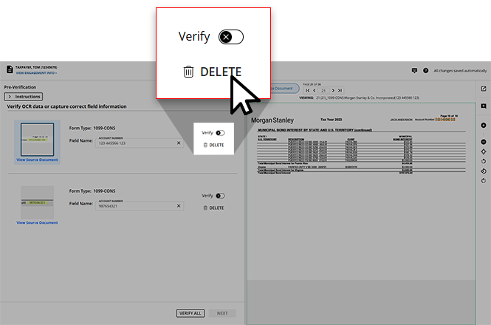Open the comment search sidebar icon
Image resolution: width=491 pixels, height=325 pixels.
click(x=484, y=106)
